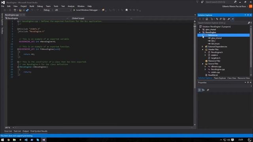Toggle Show All Files in Solution Explorer
The height and width of the screenshot is (142, 253).
click(x=224, y=19)
